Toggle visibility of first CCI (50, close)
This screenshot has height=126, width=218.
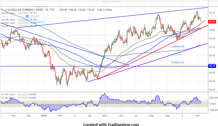pos(19,94)
